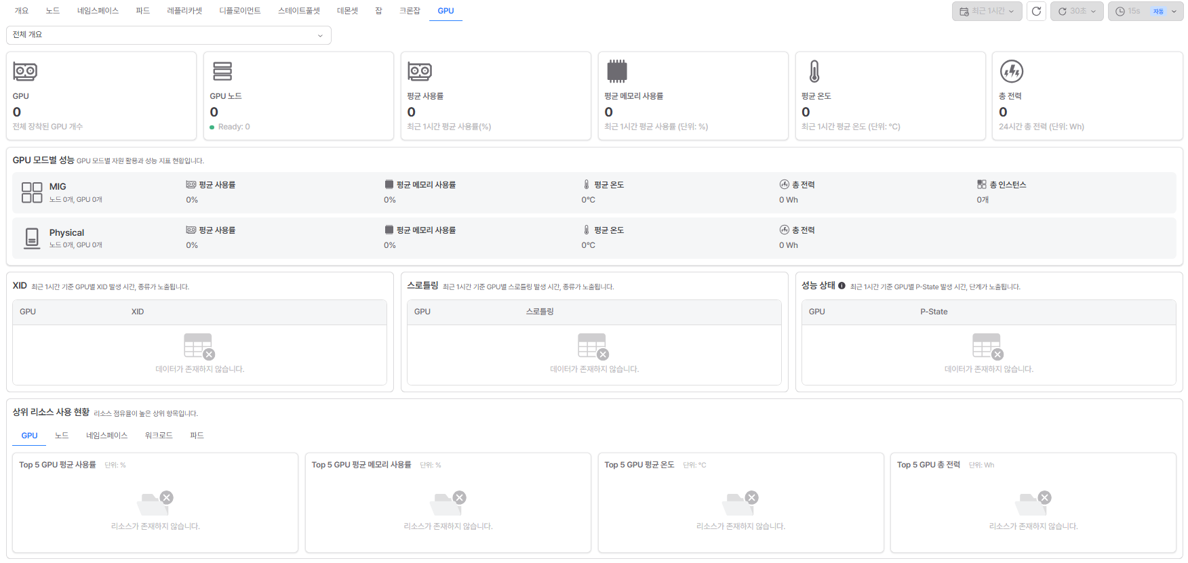The height and width of the screenshot is (563, 1188).
Task: Open the 전체 개요 dropdown
Action: 169,35
